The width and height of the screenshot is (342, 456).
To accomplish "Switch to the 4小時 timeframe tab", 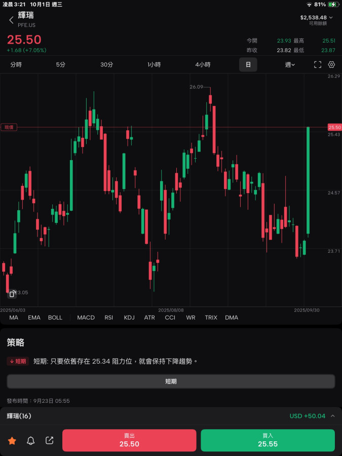I will pos(203,65).
